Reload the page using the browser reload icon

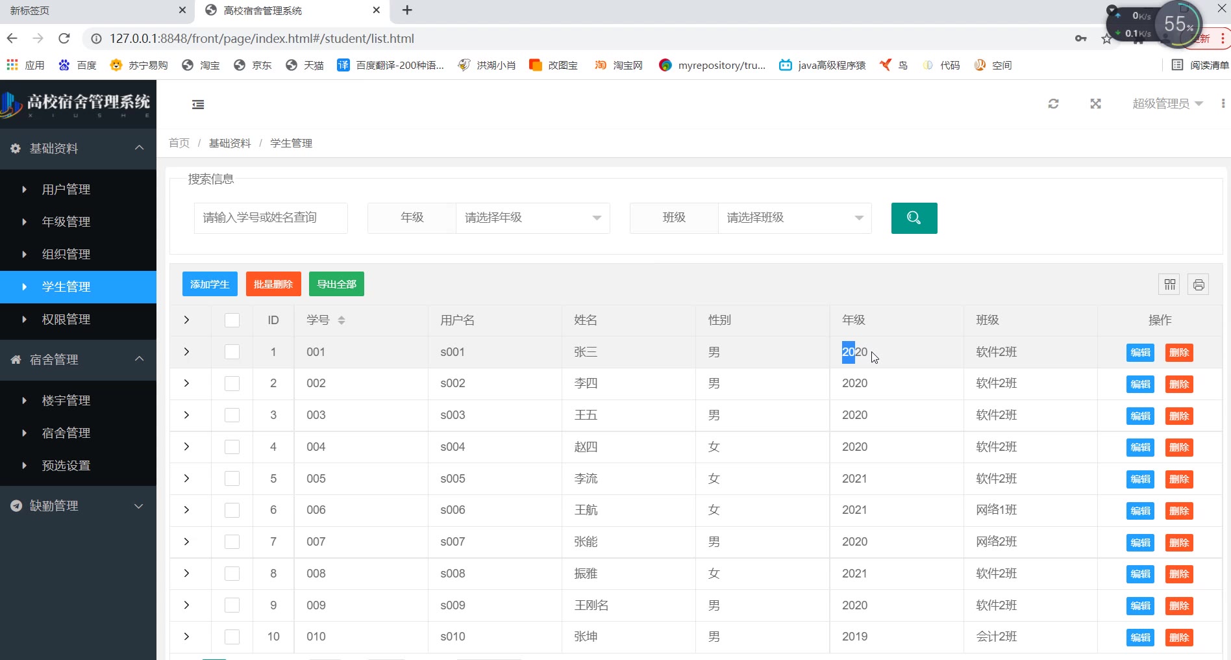point(64,38)
